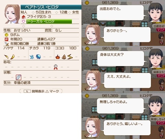165x139 pixels.
Task: Open spouse ドゥーガル・ヒロタ green bar
Action: [x=49, y=22]
